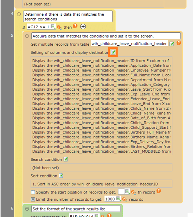Select the 'Childs_Name_Kana' display row
Image resolution: width=193 pixels, height=217 pixels.
click(101, 113)
